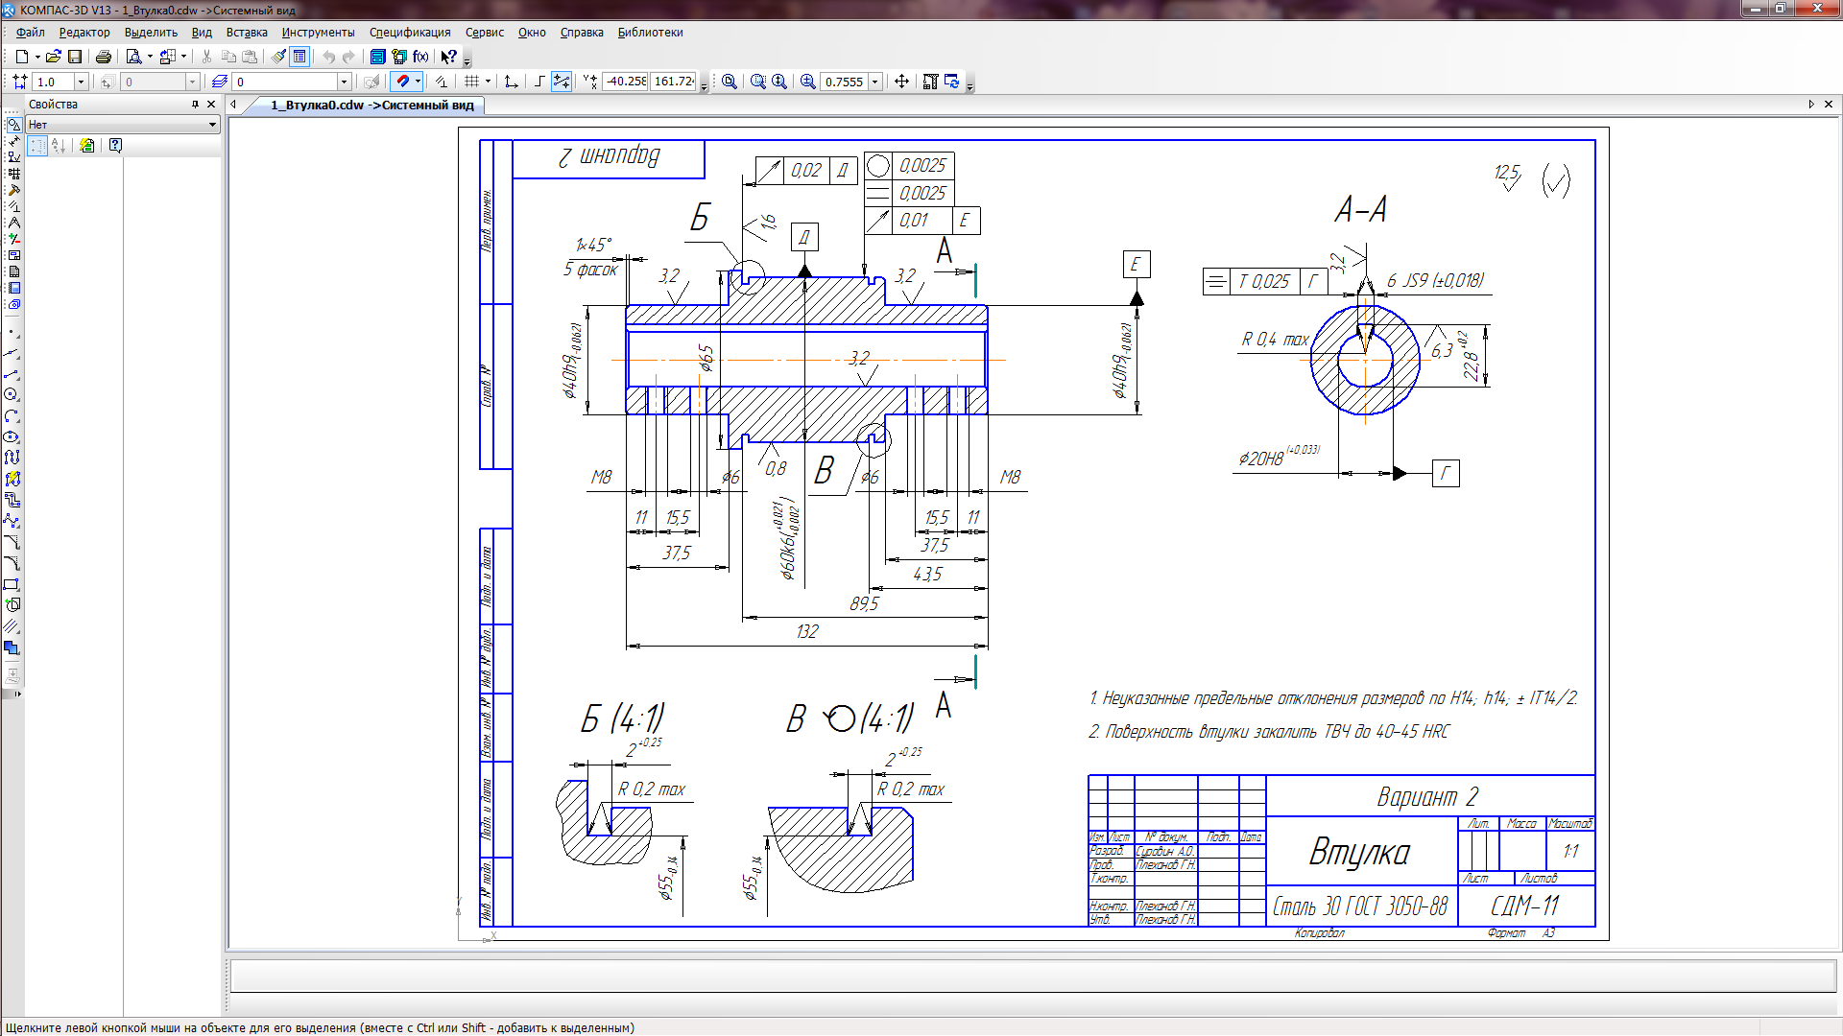1843x1036 pixels.
Task: Open the Библиотеки menu
Action: [x=650, y=32]
